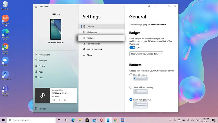The width and height of the screenshot is (218, 123).
Task: Click the battery 93% indicator
Action: pos(56,14)
